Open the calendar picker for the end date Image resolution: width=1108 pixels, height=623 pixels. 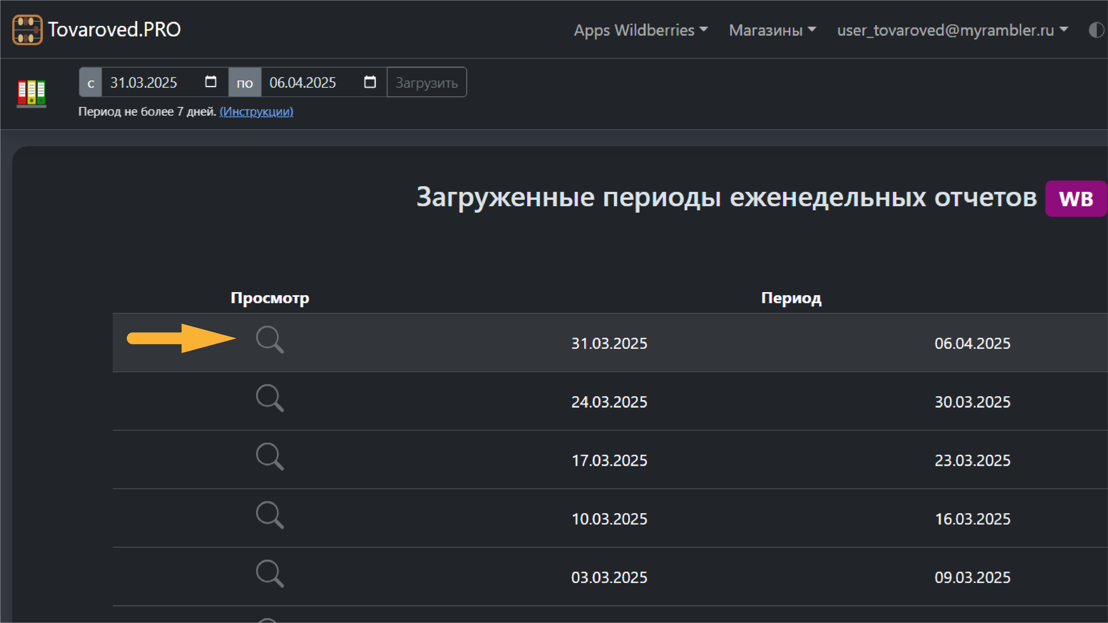(370, 82)
